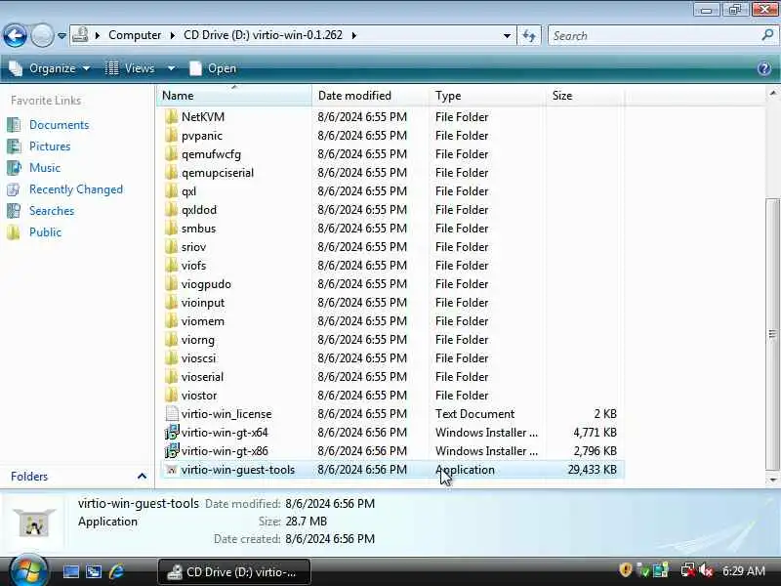Launch Internet Explorer from quick launch
781x586 pixels.
pos(116,571)
